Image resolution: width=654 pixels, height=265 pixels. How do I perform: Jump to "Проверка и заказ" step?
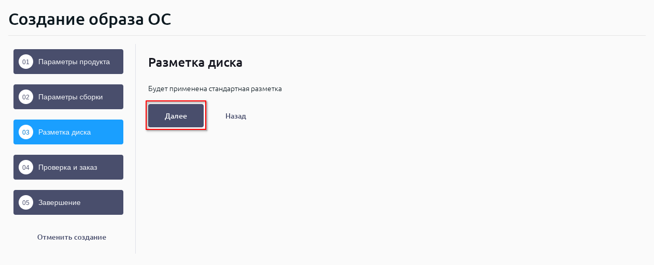68,167
